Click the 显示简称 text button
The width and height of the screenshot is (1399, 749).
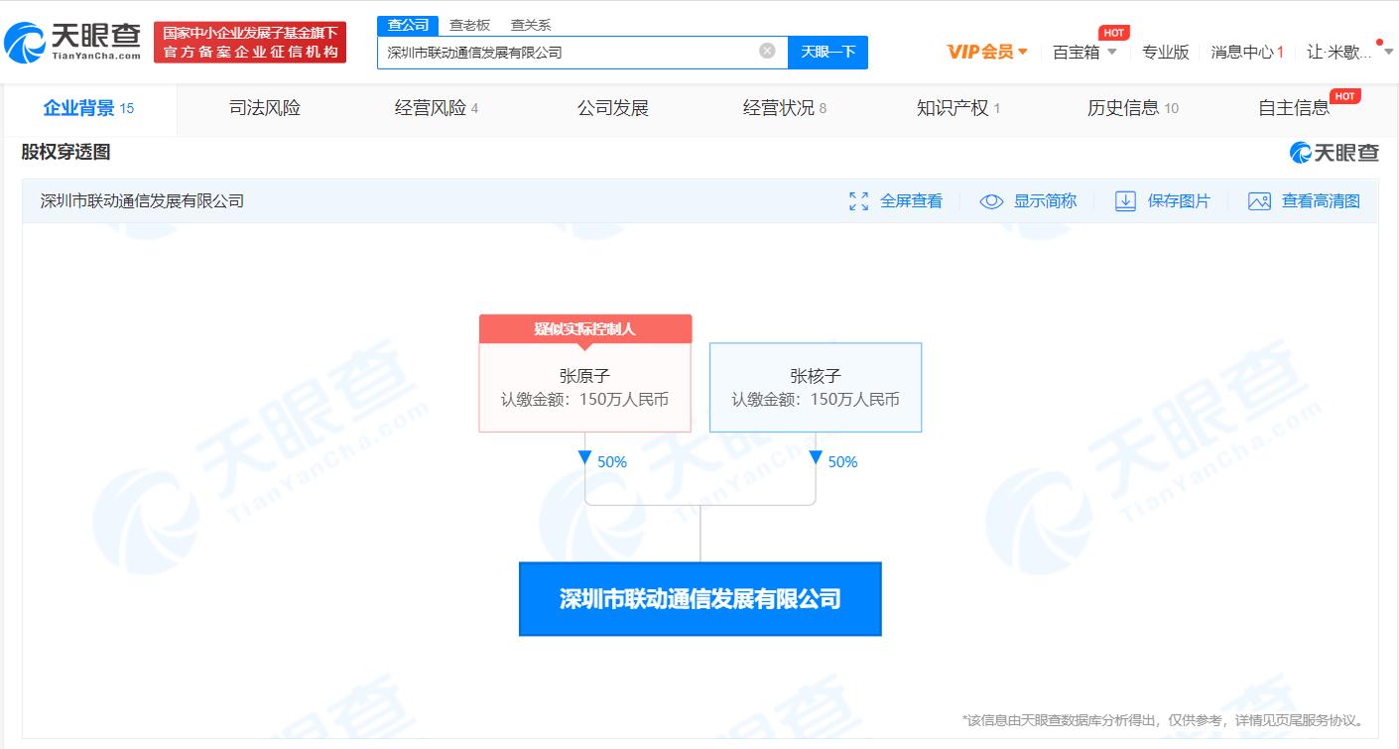point(1045,201)
